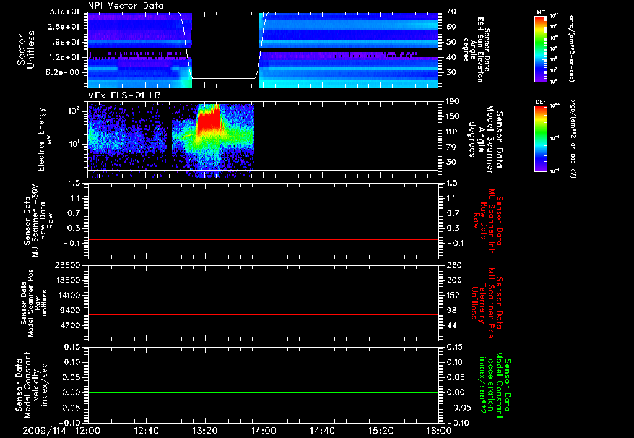Click the '15:20' time tick label

point(381,431)
